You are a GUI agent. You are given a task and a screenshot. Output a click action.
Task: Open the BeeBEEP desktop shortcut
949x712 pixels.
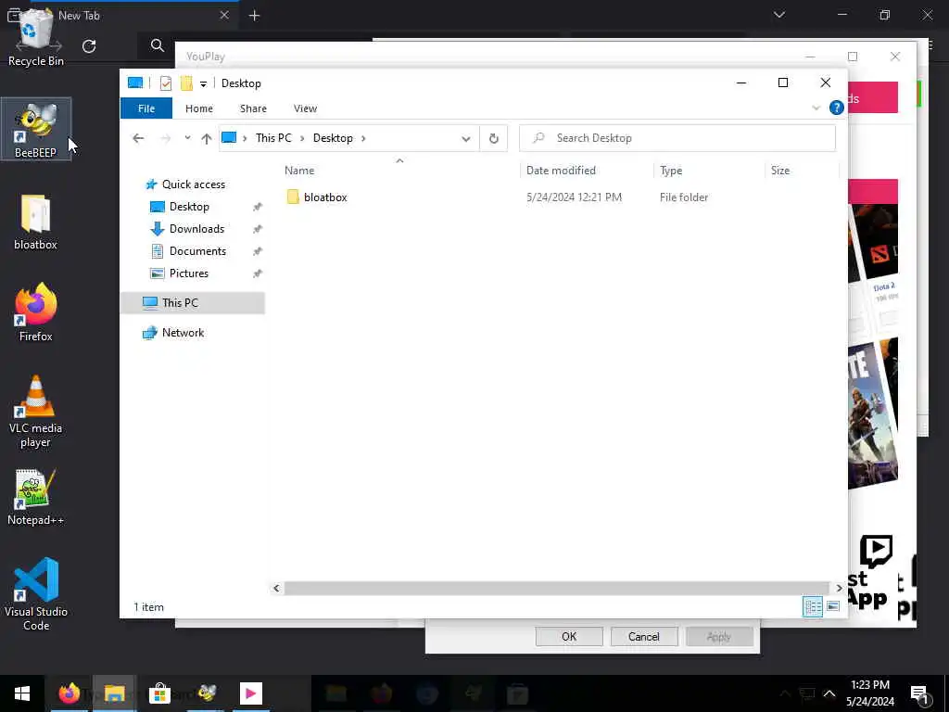click(x=36, y=130)
